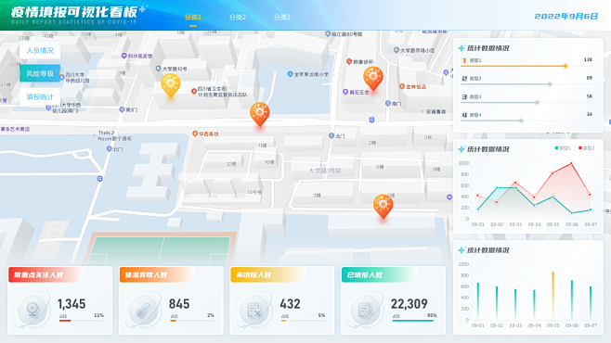Open the 分类2 tab

(x=238, y=17)
